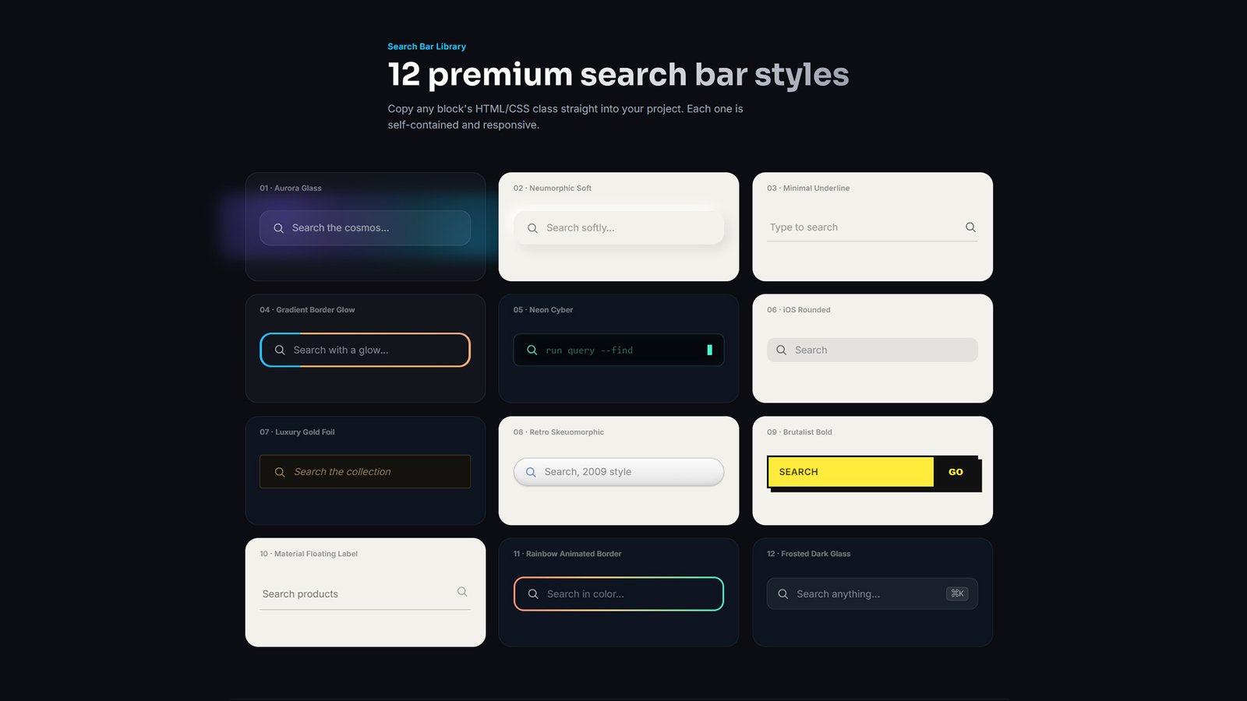Focus the 'run query --find' terminal input
The image size is (1247, 701).
tap(619, 350)
